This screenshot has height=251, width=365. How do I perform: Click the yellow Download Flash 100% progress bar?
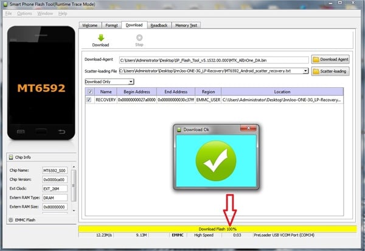217,229
